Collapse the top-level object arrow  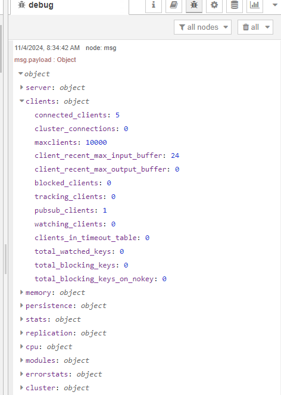[x=21, y=73]
